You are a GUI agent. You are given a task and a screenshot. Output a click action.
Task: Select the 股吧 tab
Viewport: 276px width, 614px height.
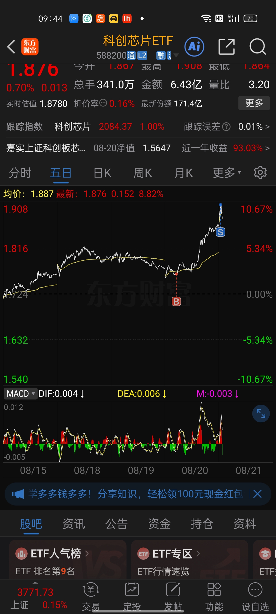31,524
